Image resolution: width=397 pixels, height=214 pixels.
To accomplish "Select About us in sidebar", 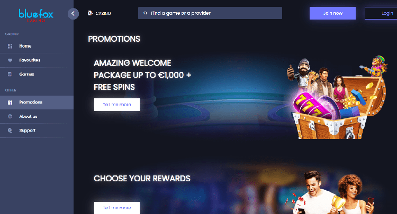I will coord(37,116).
